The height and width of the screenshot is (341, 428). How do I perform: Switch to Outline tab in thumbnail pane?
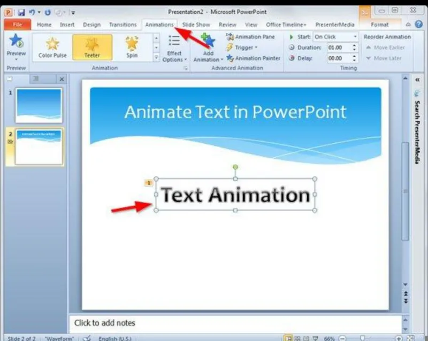(36, 79)
